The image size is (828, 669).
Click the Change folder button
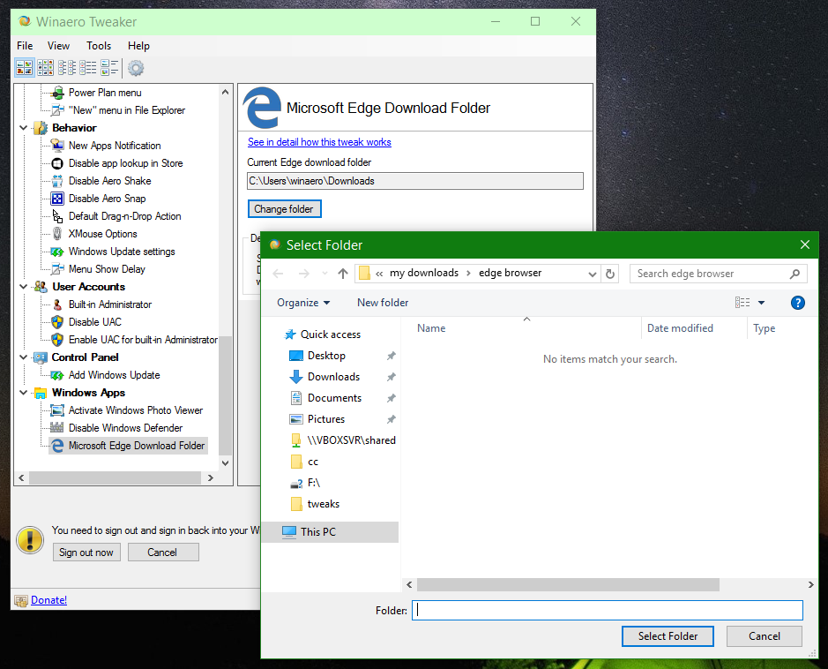284,208
